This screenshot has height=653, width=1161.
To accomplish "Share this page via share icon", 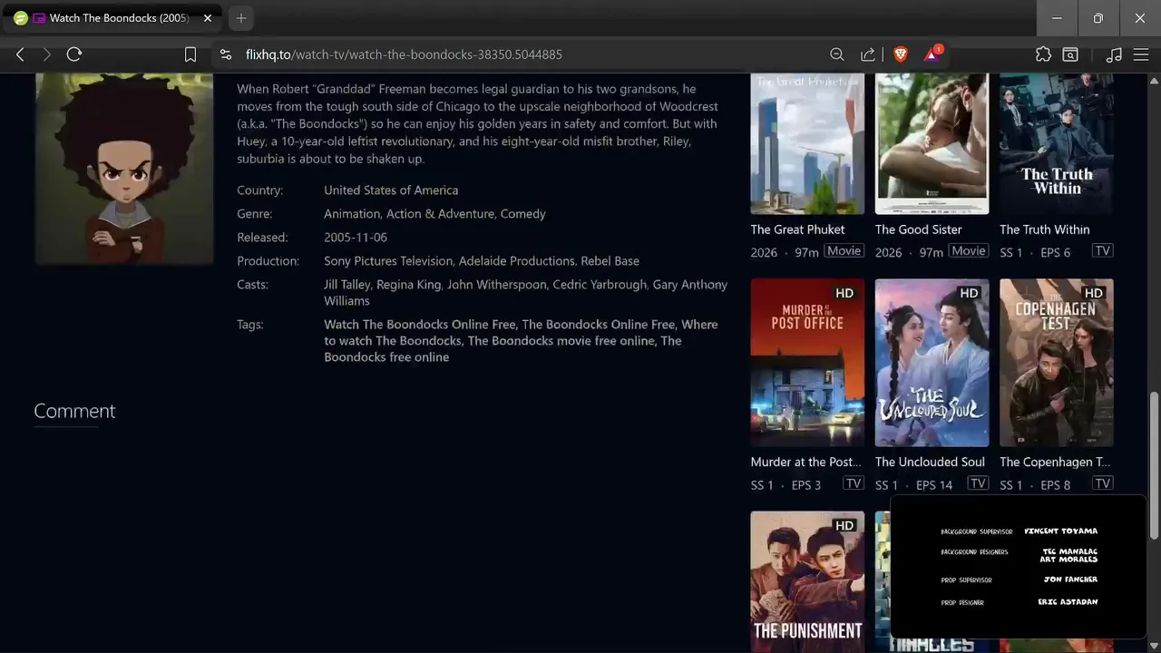I will coord(868,54).
